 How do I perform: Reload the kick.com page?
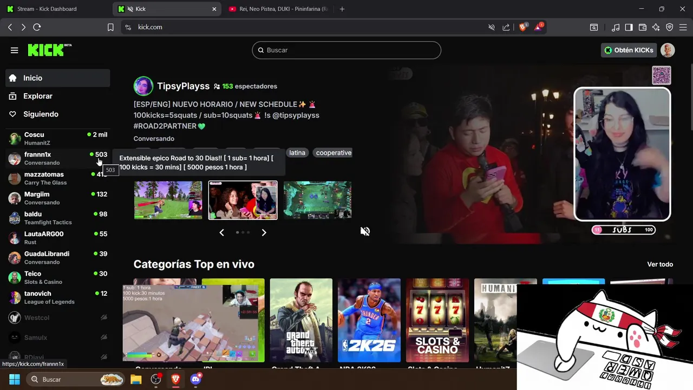pyautogui.click(x=37, y=27)
